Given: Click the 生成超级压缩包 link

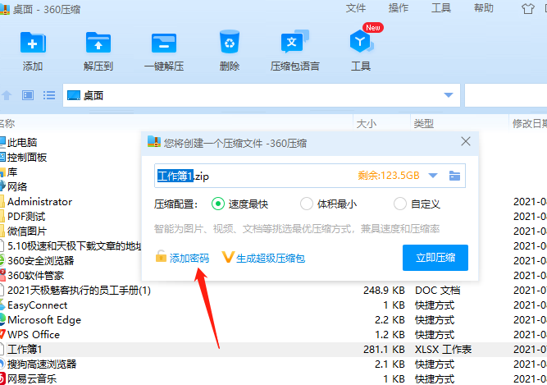Looking at the screenshot, I should pos(270,258).
